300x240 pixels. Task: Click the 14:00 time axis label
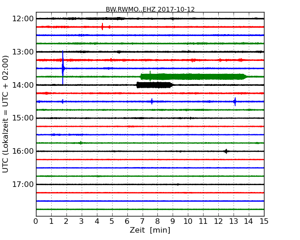[x=23, y=85]
